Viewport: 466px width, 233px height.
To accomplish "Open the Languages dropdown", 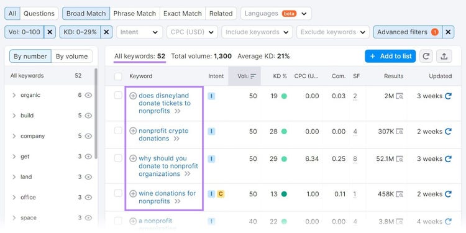I will pyautogui.click(x=276, y=14).
